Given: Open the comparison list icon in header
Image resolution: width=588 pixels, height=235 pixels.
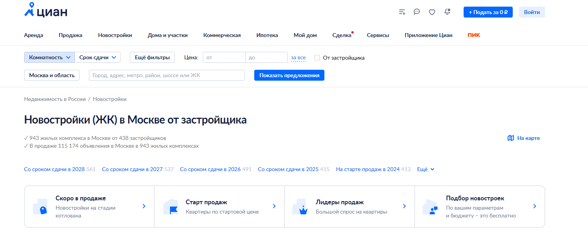Looking at the screenshot, I should click(x=402, y=12).
